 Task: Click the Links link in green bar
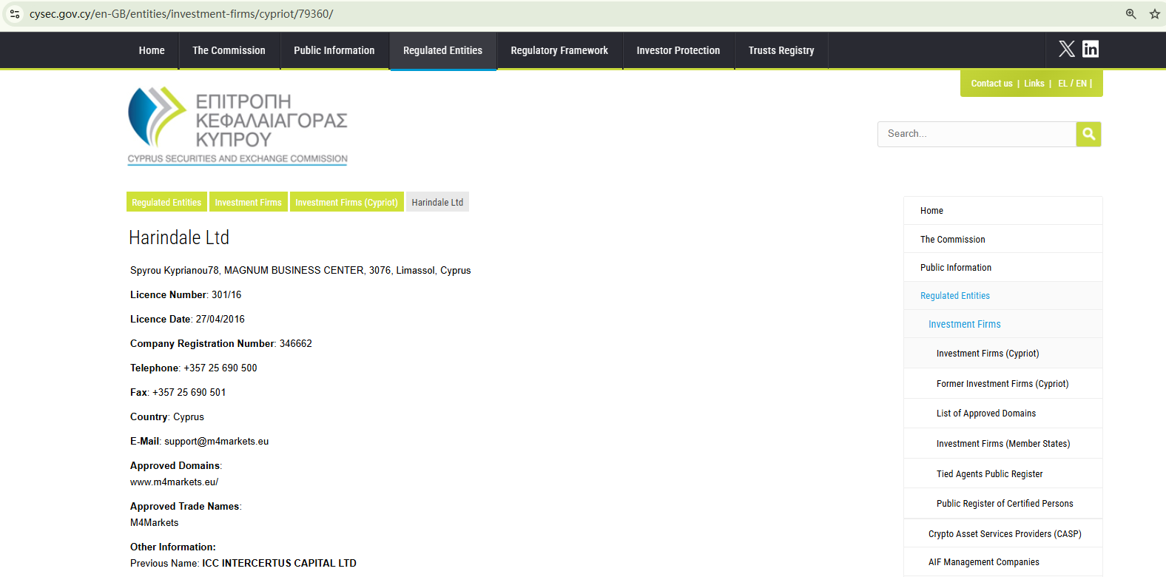pyautogui.click(x=1034, y=84)
